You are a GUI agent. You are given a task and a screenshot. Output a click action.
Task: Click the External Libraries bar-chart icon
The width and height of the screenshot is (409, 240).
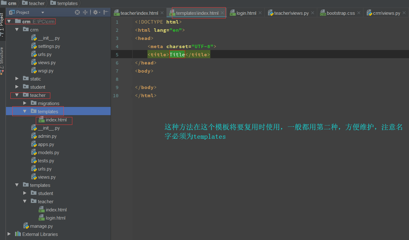point(18,234)
